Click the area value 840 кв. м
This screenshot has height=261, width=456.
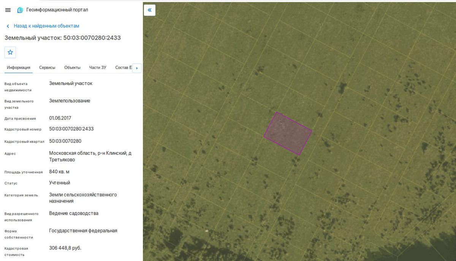pyautogui.click(x=59, y=172)
